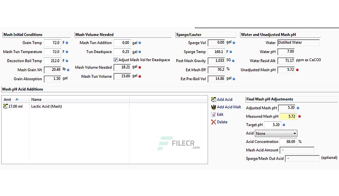This screenshot has width=339, height=196.
Task: Click the Add Acid icon
Action: 213,100
